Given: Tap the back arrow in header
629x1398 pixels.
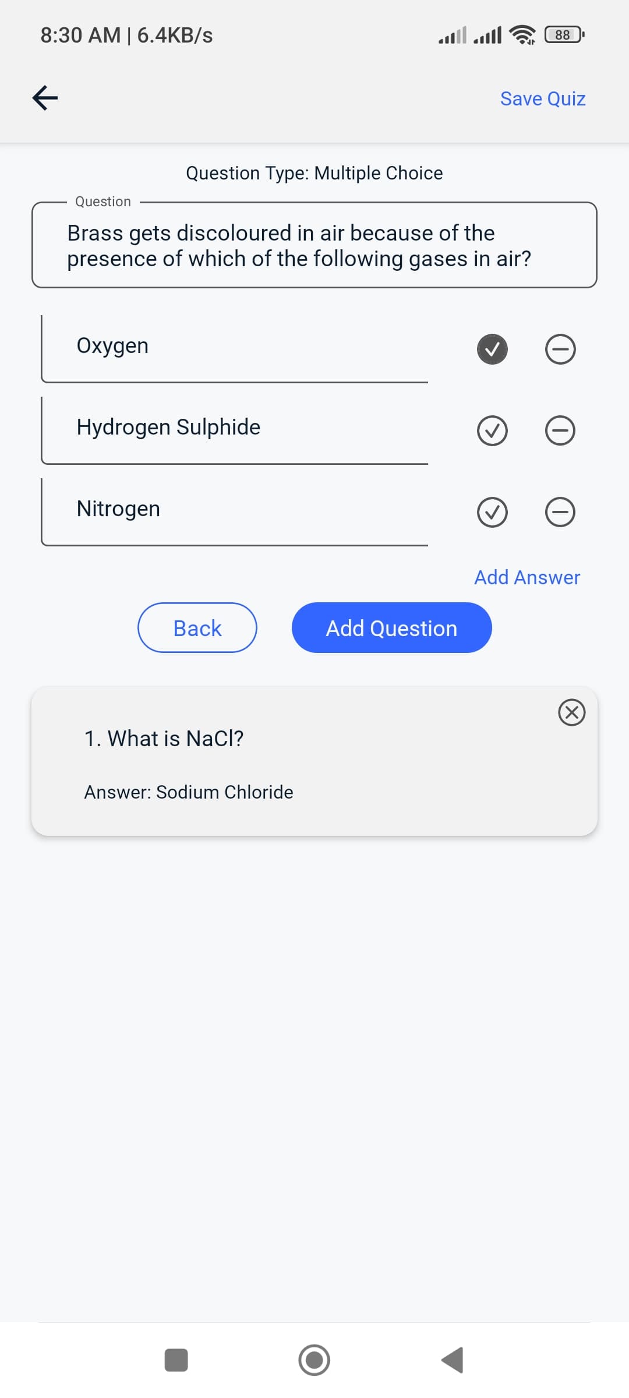Looking at the screenshot, I should [x=45, y=98].
